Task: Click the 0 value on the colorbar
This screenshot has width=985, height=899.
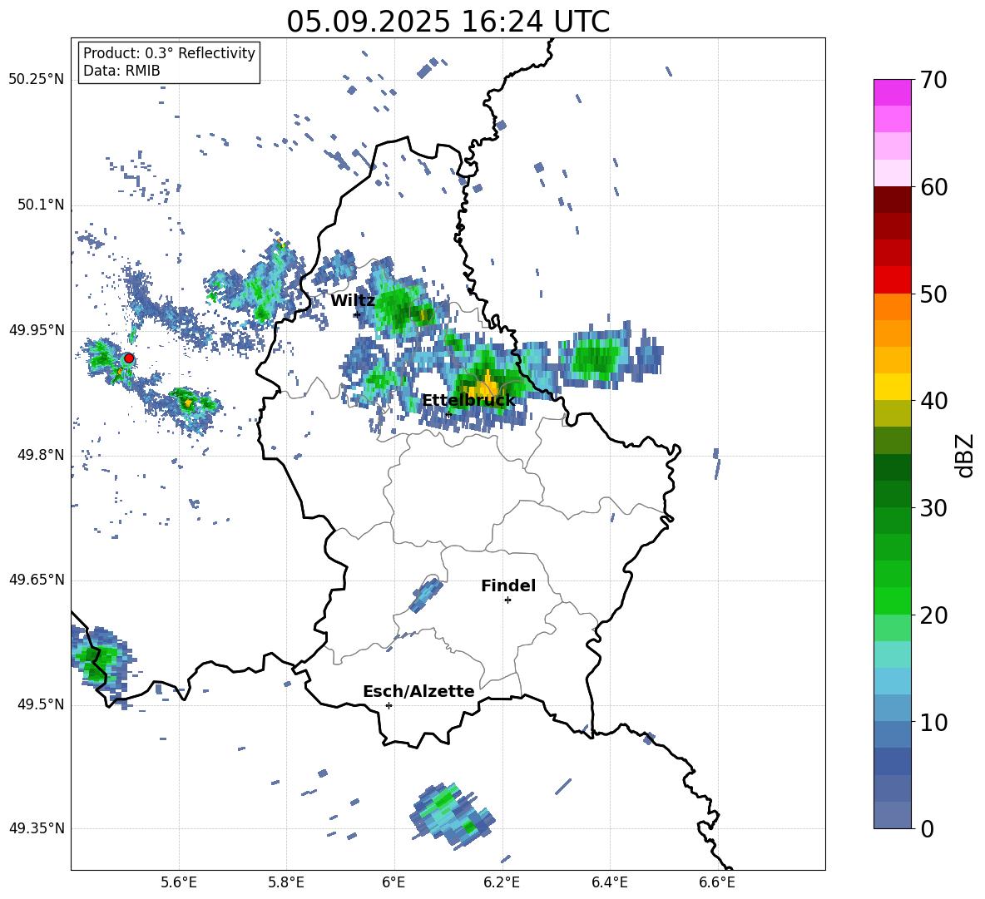Action: click(x=927, y=828)
